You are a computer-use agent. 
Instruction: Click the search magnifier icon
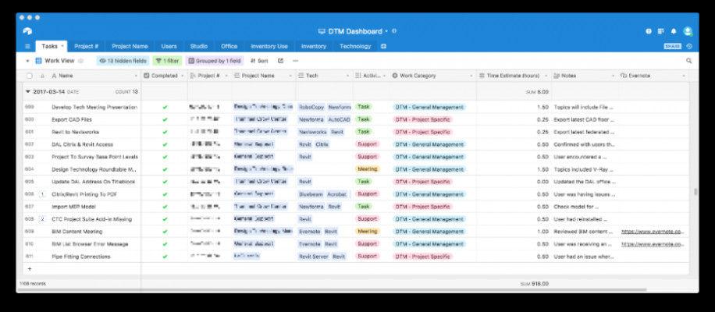689,61
